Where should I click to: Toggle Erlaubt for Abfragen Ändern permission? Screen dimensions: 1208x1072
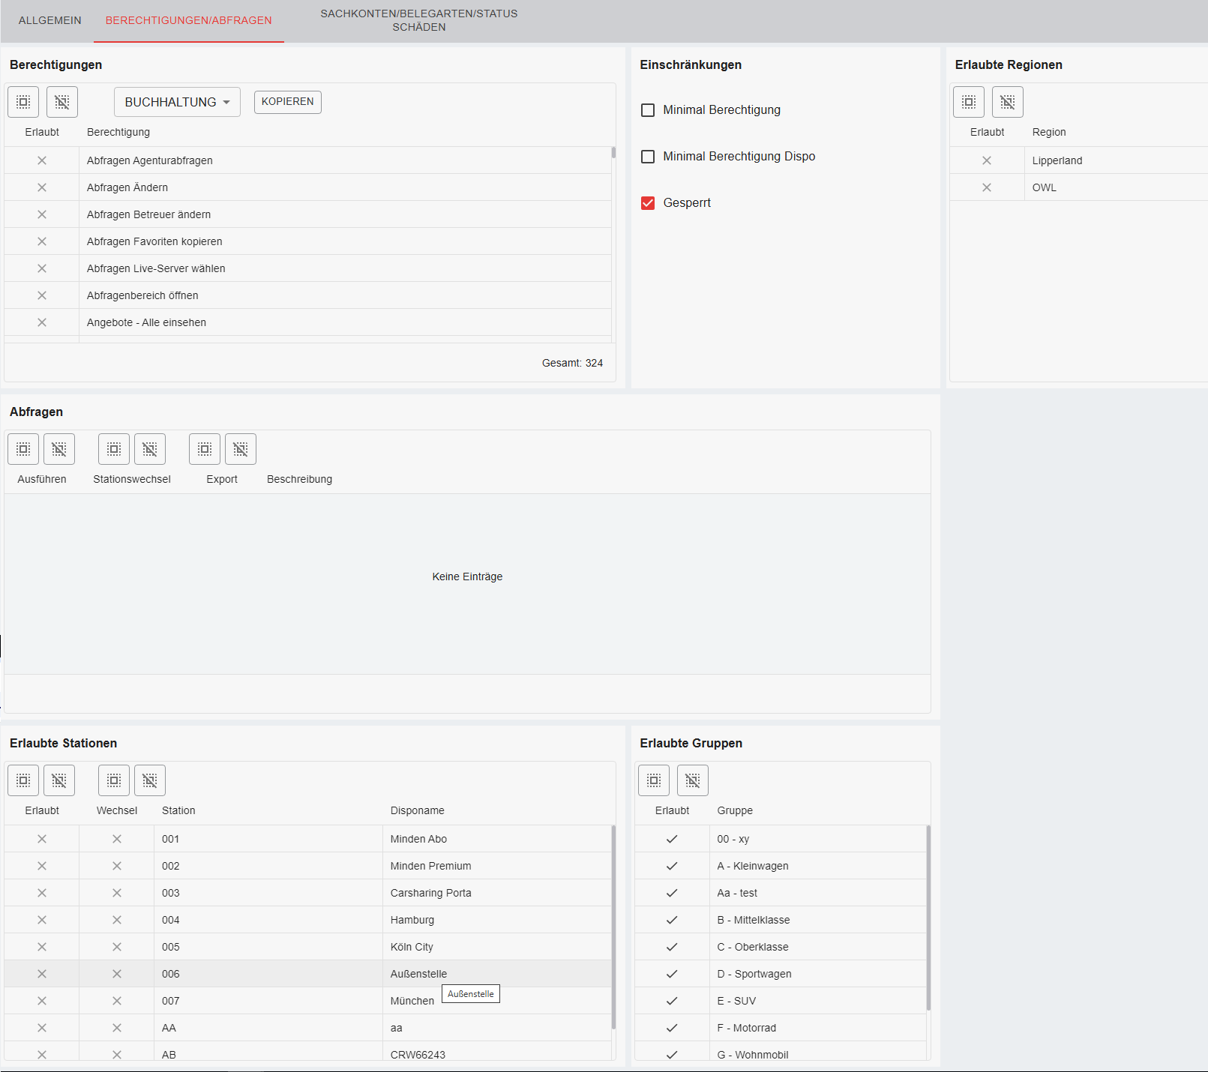point(42,187)
